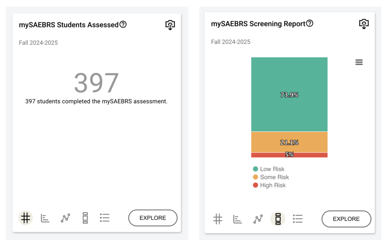The width and height of the screenshot is (387, 245).
Task: Download the Screening Report card data
Action: coord(364,24)
